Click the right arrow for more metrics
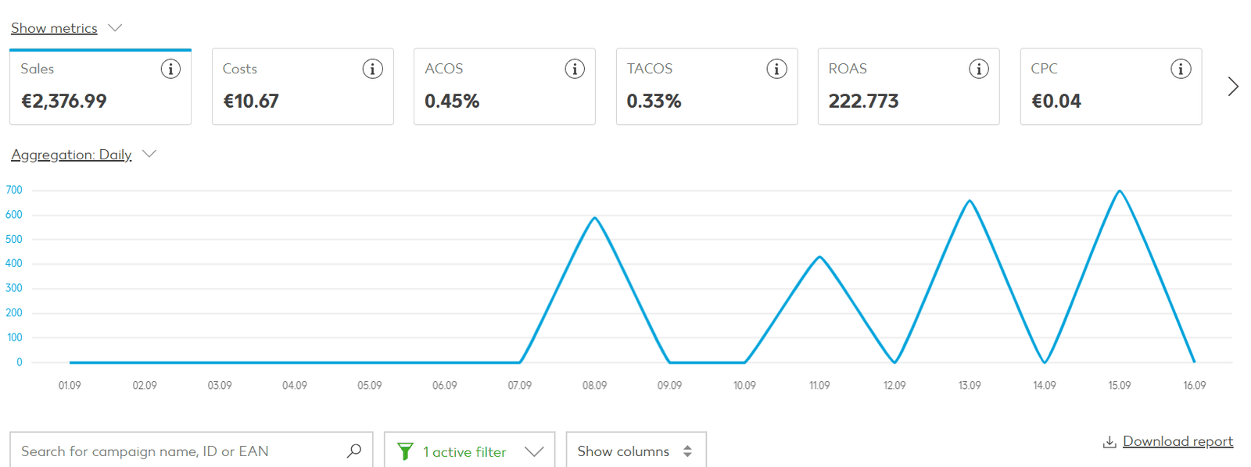The width and height of the screenshot is (1251, 467). click(1232, 86)
